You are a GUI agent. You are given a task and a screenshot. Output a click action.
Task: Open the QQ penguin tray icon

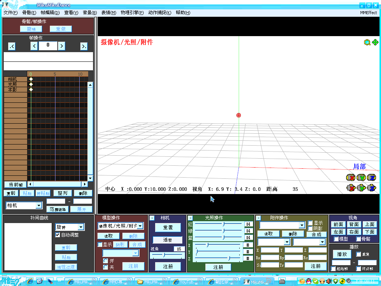[308, 282]
